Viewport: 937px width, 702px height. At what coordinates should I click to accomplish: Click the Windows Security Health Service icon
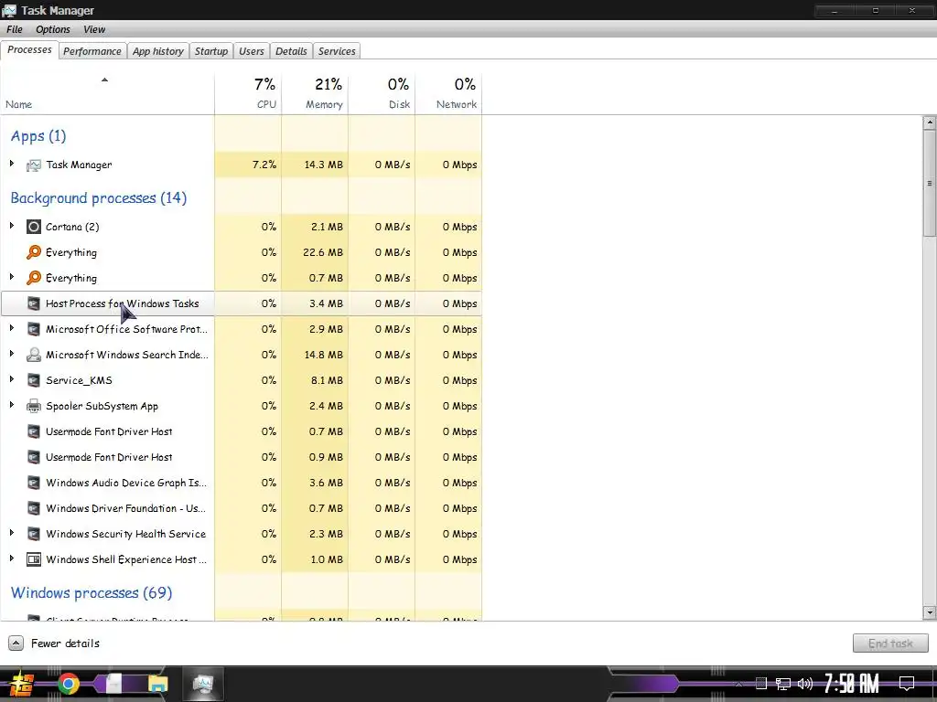[x=34, y=534]
